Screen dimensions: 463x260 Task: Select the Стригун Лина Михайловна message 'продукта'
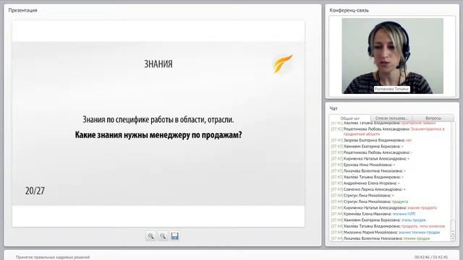[x=370, y=201]
